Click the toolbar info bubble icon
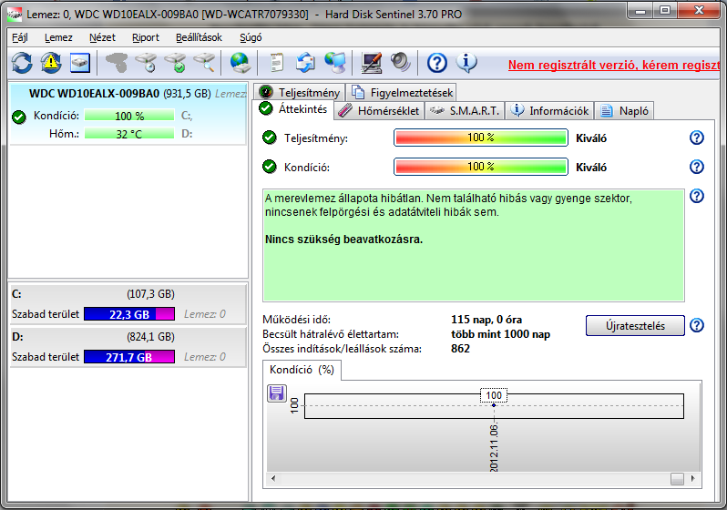 point(466,63)
